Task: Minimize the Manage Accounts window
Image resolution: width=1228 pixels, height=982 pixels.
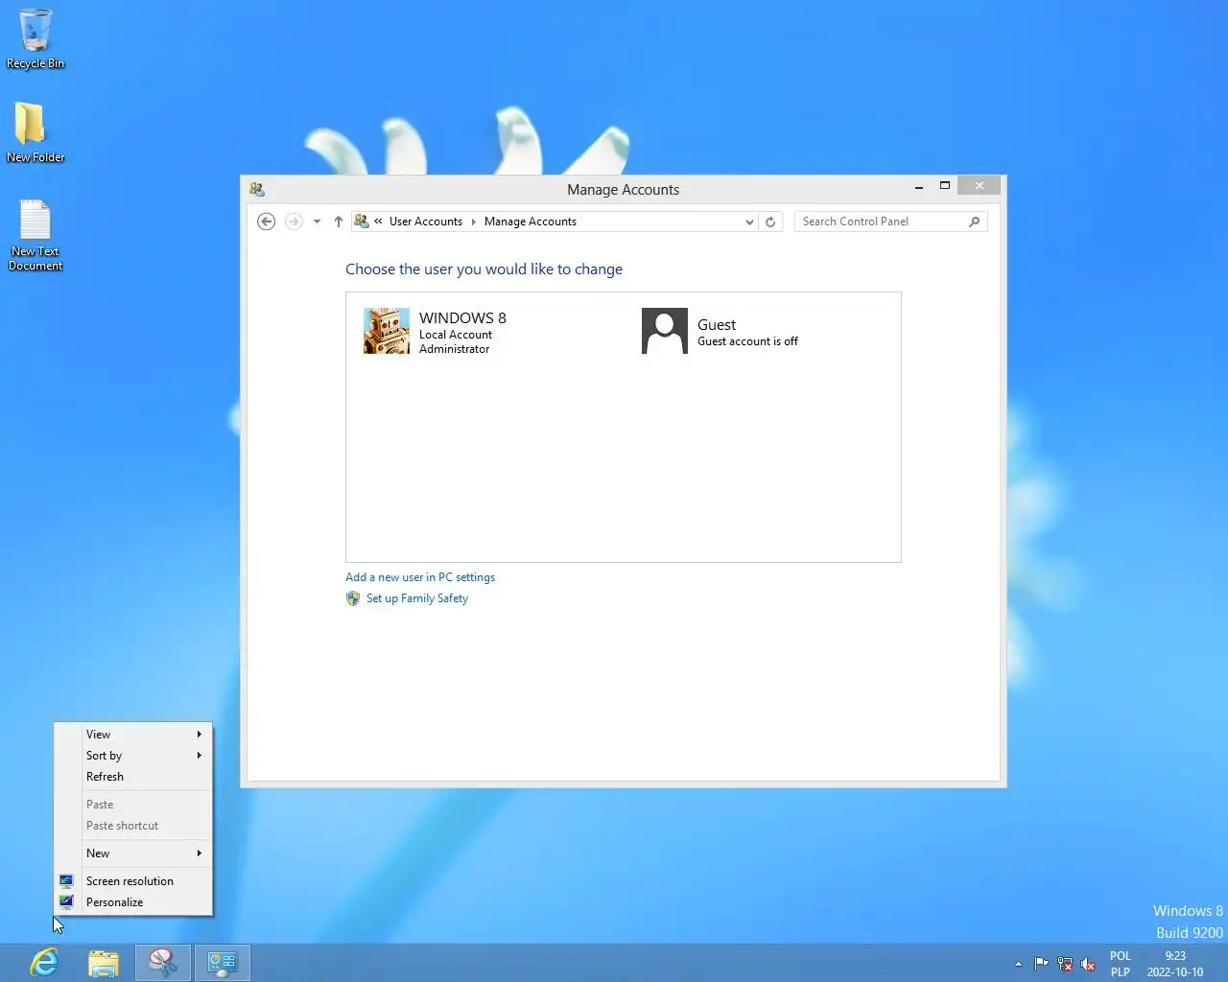Action: click(x=919, y=186)
